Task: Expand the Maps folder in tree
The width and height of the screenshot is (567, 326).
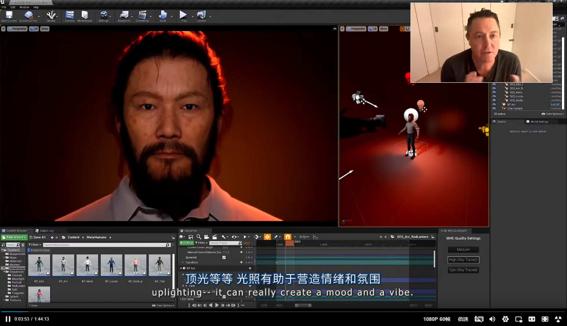Action: tap(4, 258)
